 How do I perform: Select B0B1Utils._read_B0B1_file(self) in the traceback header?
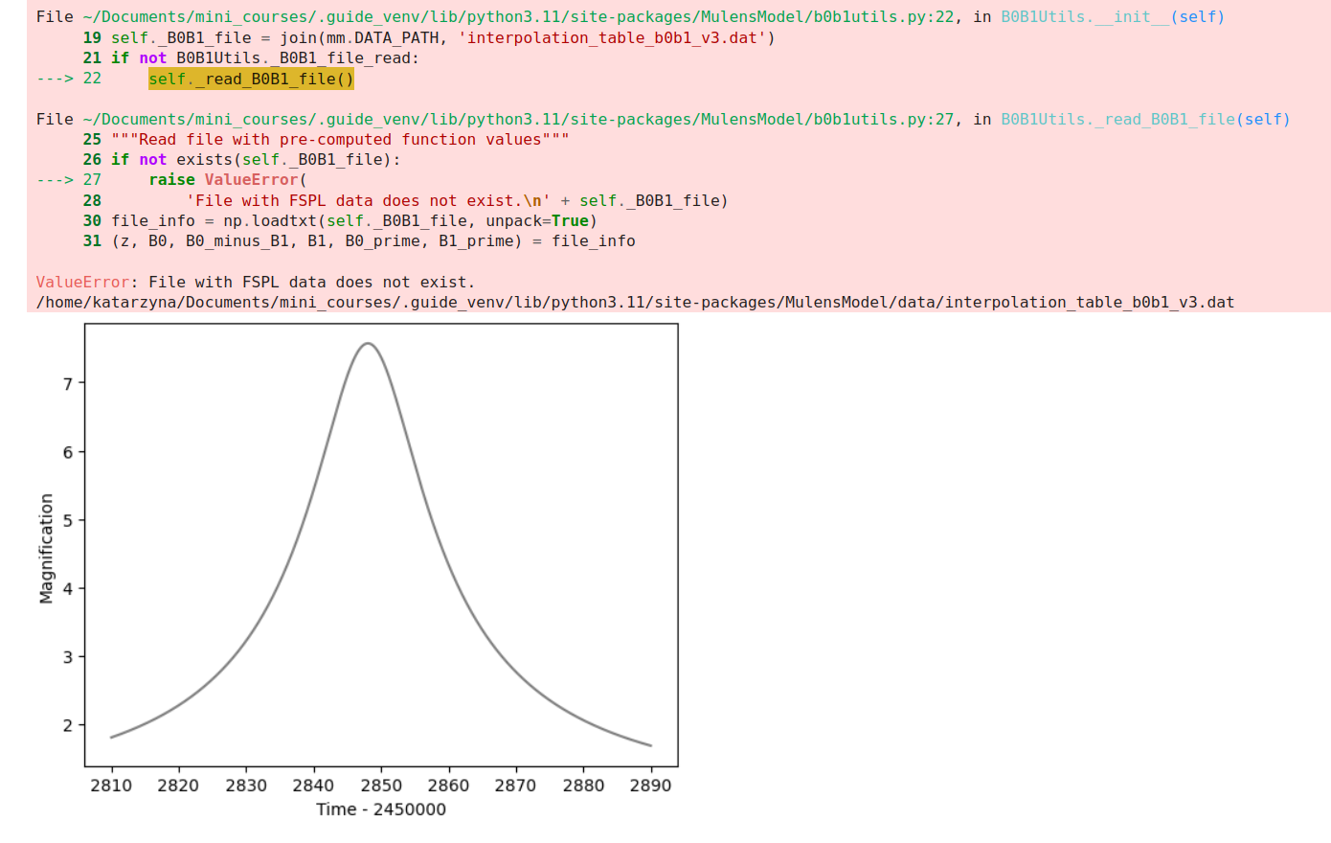tap(1145, 120)
